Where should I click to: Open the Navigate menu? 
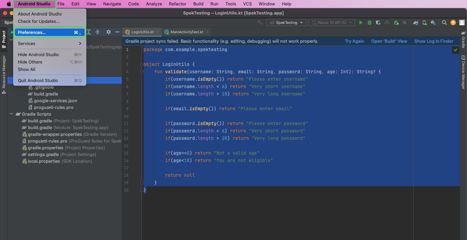click(x=112, y=4)
